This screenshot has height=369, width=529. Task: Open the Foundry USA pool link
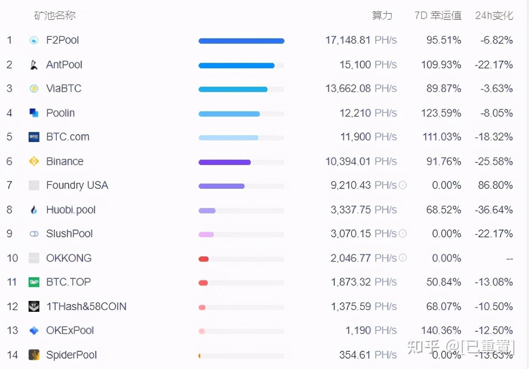tap(77, 185)
